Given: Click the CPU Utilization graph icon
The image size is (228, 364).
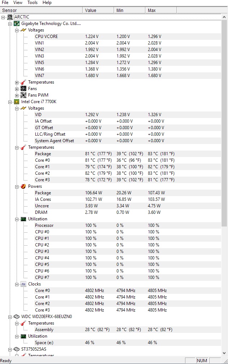Looking at the screenshot, I should [23, 219].
